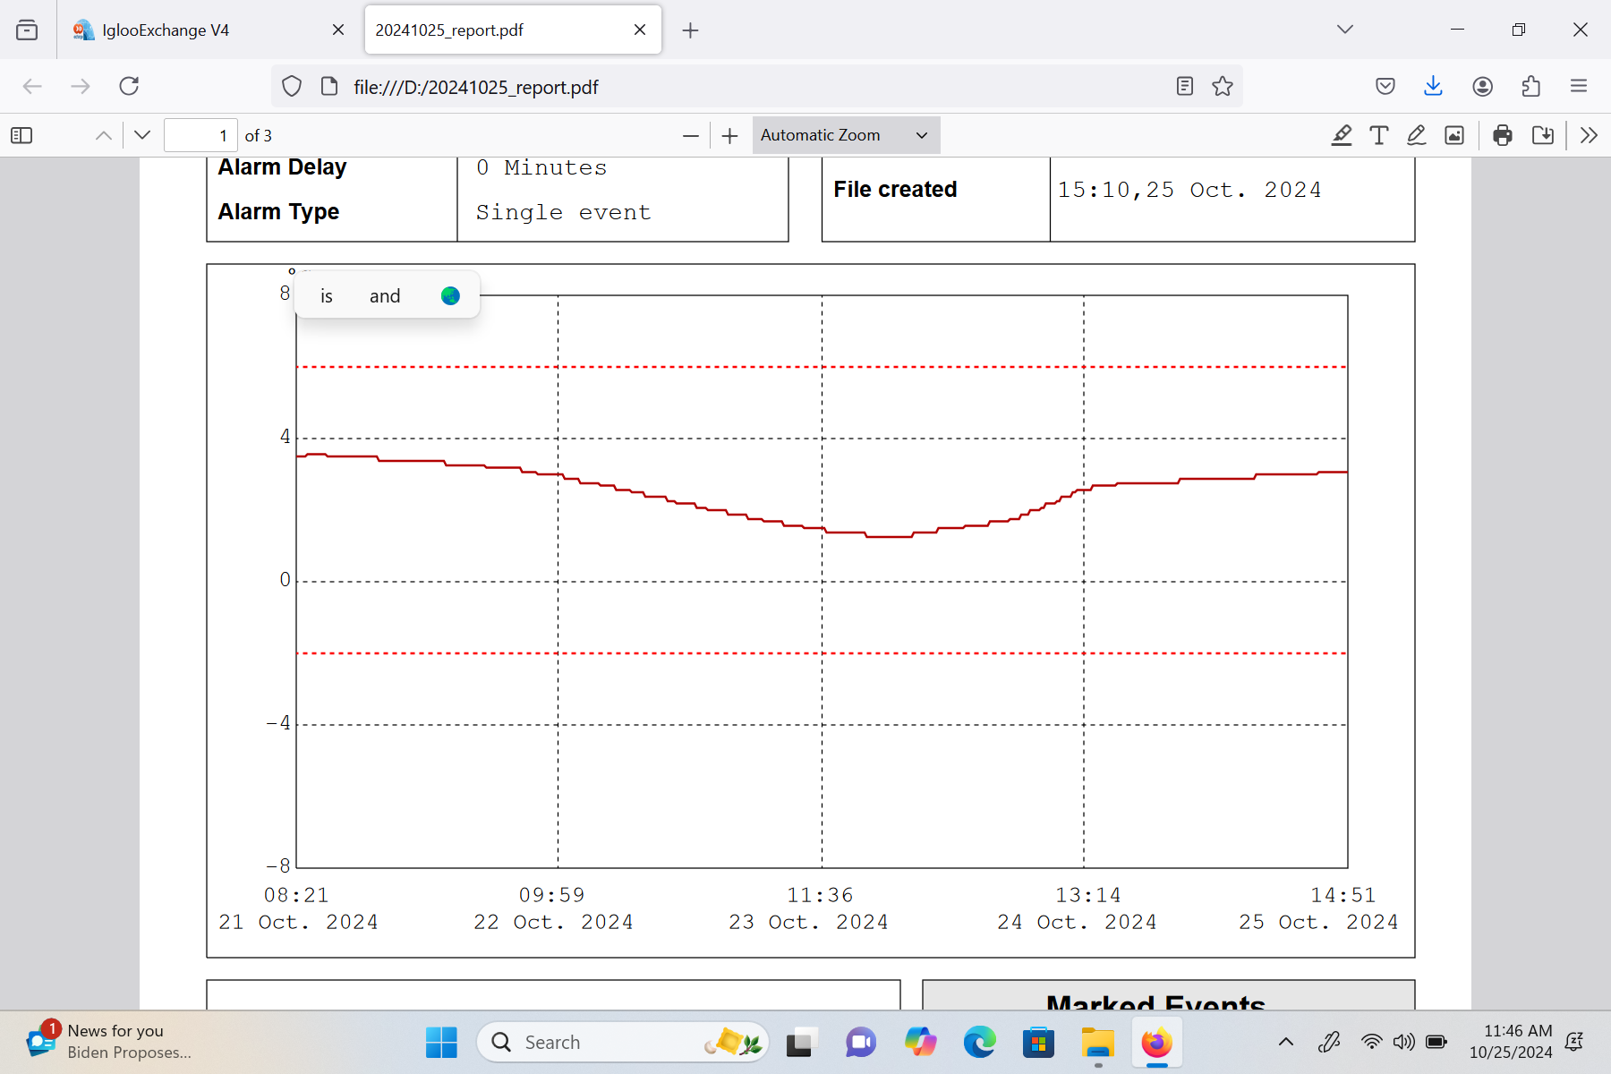Open File Explorer from taskbar
This screenshot has height=1074, width=1611.
click(1097, 1042)
